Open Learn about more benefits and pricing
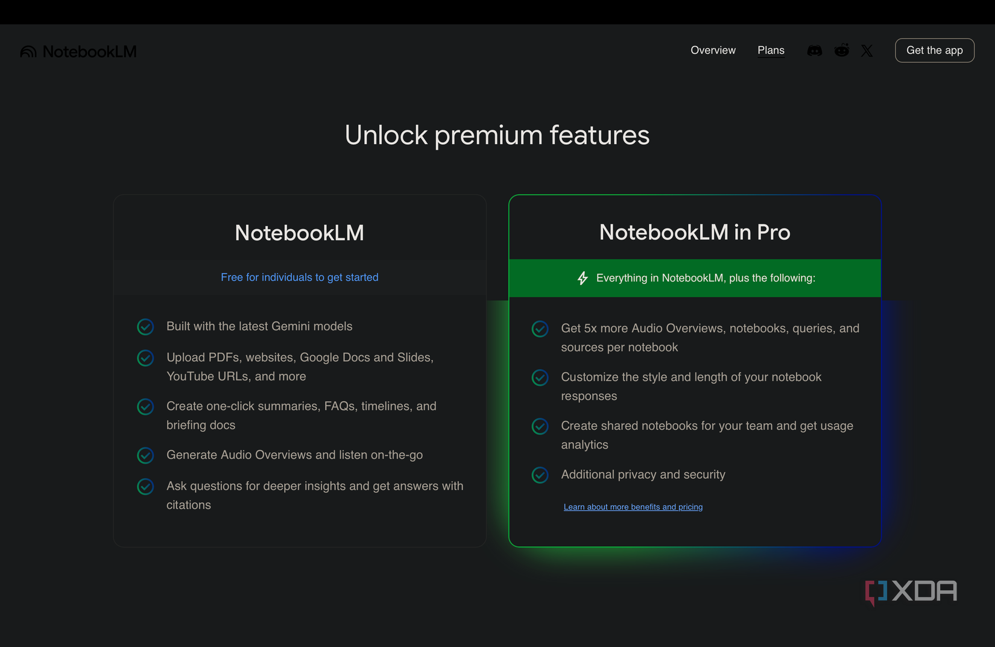The image size is (995, 647). (633, 507)
